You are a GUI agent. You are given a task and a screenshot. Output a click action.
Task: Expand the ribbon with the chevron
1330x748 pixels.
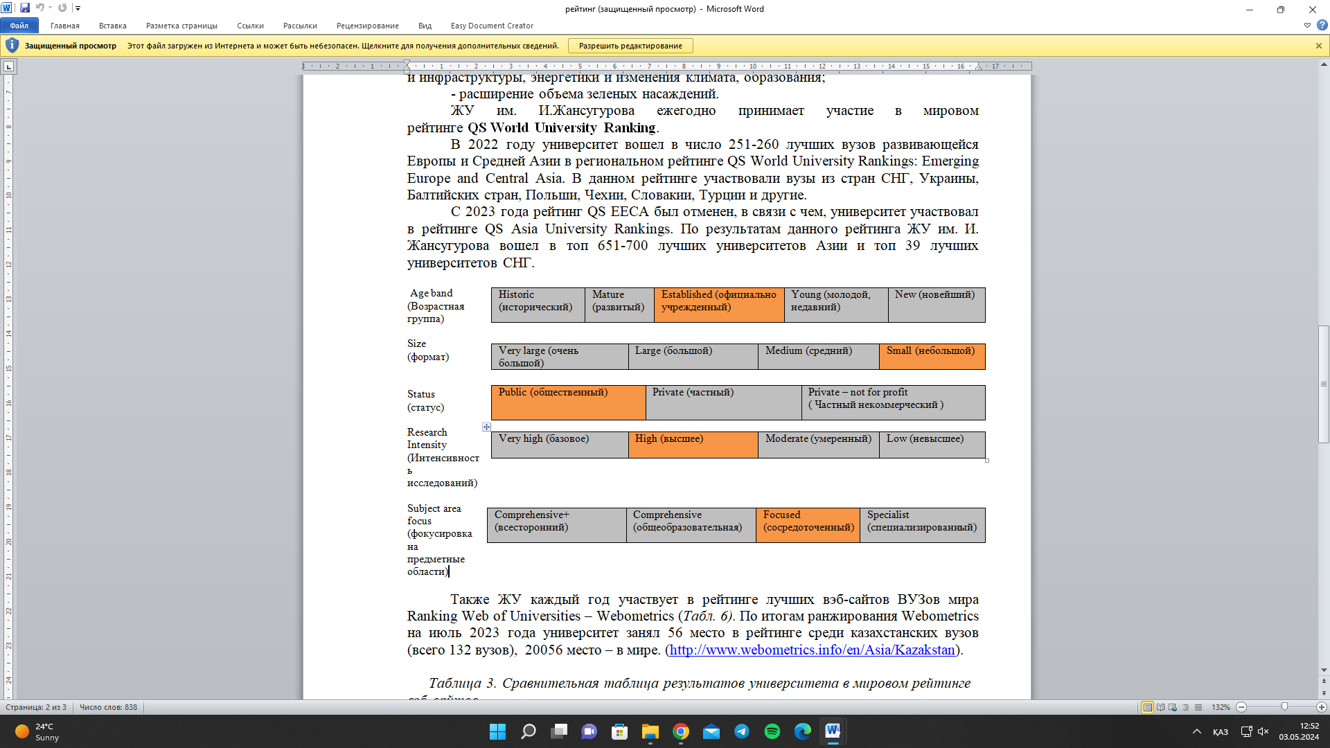point(1307,26)
